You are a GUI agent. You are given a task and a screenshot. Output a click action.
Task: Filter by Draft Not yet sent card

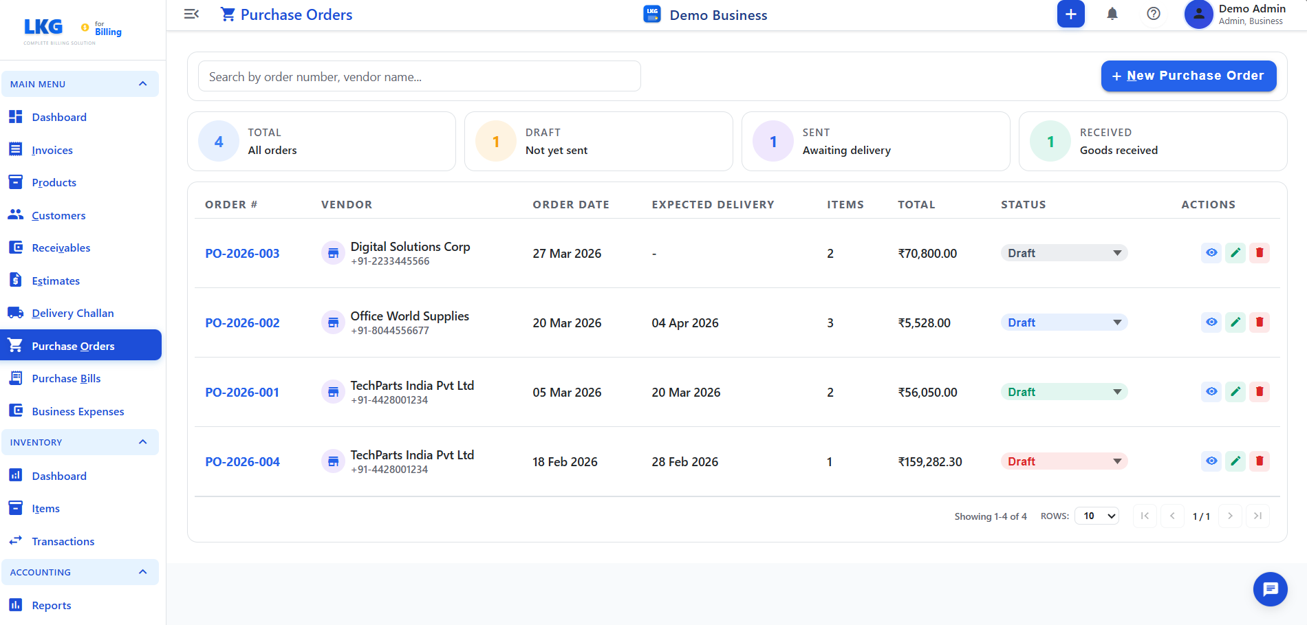[x=598, y=141]
